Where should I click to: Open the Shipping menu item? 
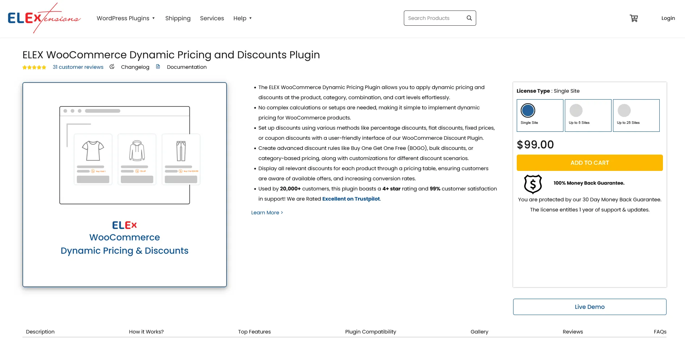tap(178, 18)
